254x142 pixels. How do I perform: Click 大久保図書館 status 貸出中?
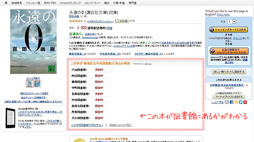99,118
